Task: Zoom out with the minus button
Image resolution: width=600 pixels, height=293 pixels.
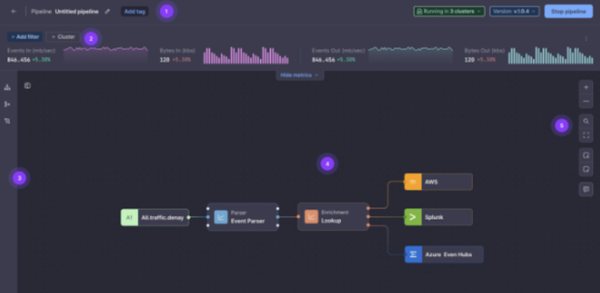Action: [586, 101]
